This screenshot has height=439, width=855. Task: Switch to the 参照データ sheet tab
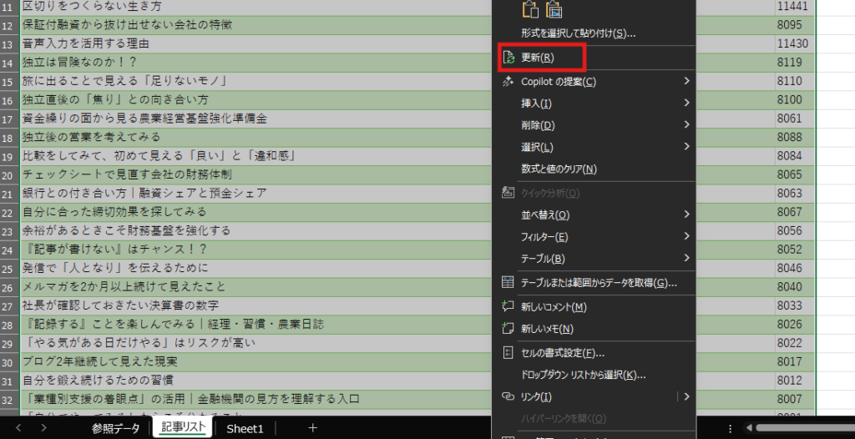[116, 428]
